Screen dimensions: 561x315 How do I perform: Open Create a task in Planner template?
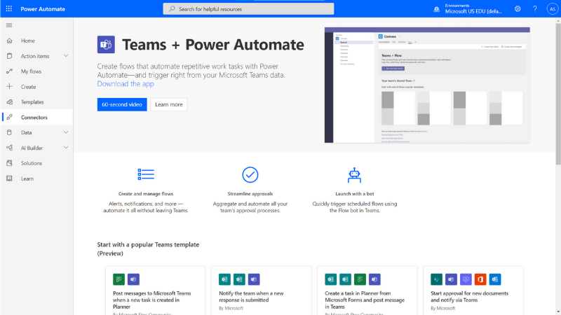pos(365,300)
